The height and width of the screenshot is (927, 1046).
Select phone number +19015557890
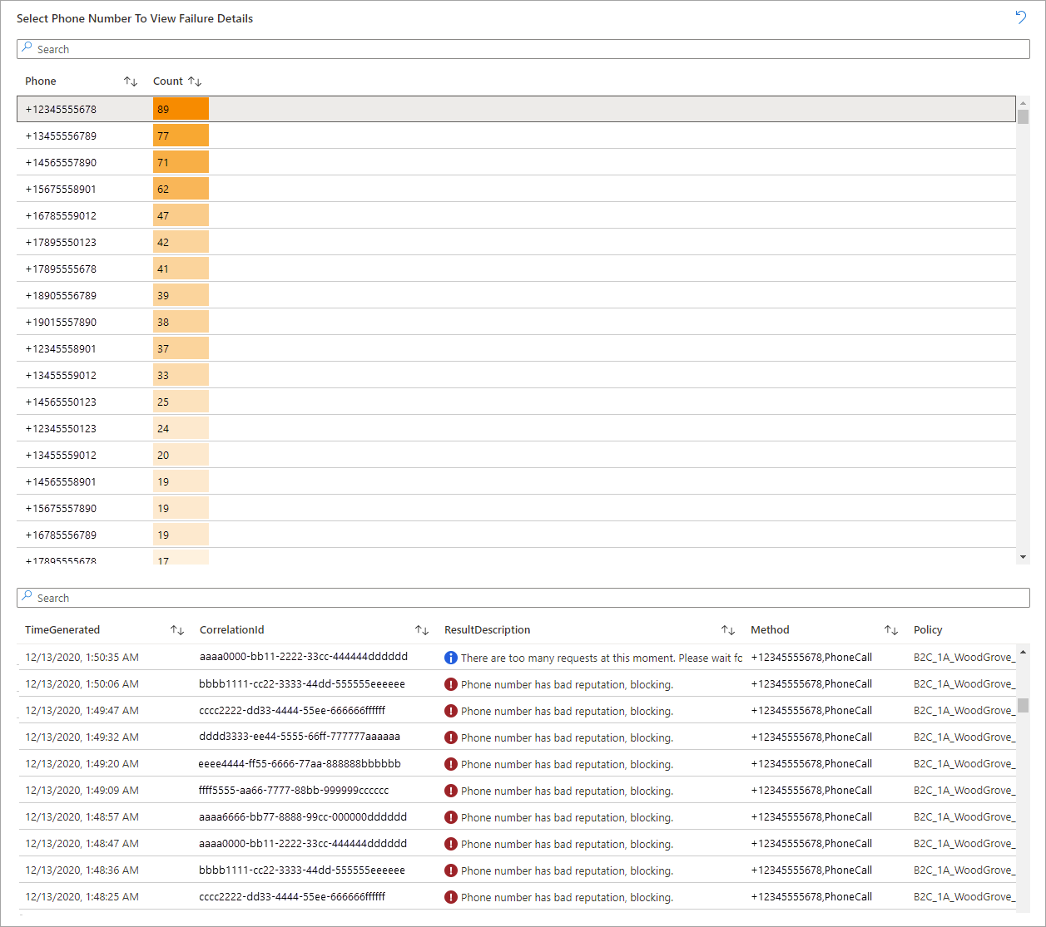(x=61, y=322)
